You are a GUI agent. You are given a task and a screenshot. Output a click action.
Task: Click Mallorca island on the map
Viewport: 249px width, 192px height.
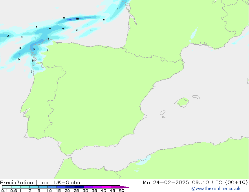pyautogui.click(x=182, y=102)
